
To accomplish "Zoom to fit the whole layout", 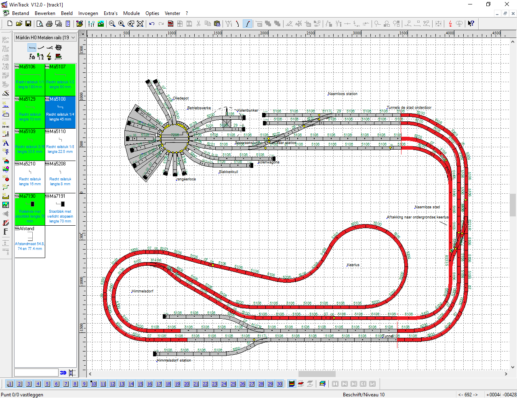I will tap(140, 24).
